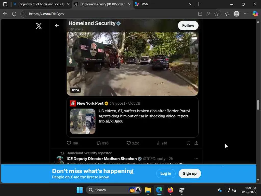Share the post via share icon

coord(196,143)
